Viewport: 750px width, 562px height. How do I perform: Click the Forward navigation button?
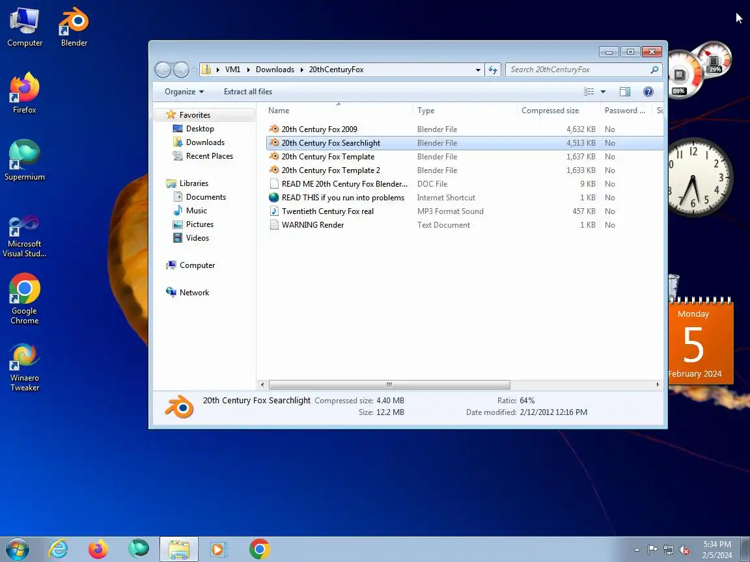(x=181, y=70)
